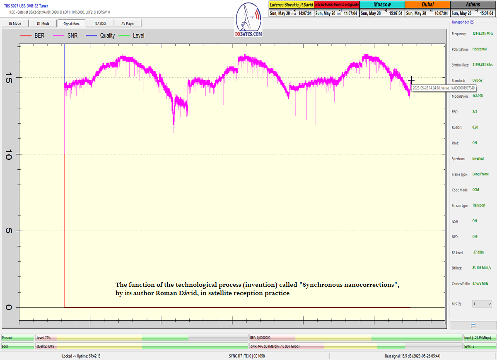Click the magenta SNR legend line

58,36
